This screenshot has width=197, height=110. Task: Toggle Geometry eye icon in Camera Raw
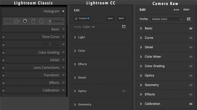(191, 85)
